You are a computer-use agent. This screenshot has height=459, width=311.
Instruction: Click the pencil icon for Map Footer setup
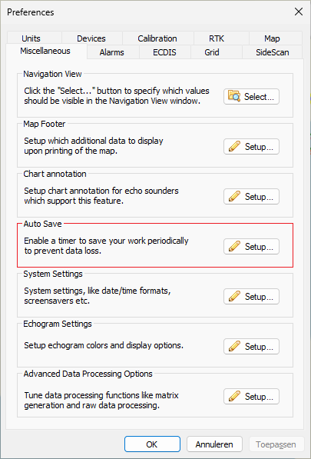click(235, 146)
